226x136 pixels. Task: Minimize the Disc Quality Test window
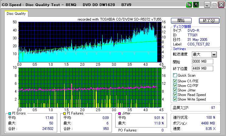(x=207, y=5)
